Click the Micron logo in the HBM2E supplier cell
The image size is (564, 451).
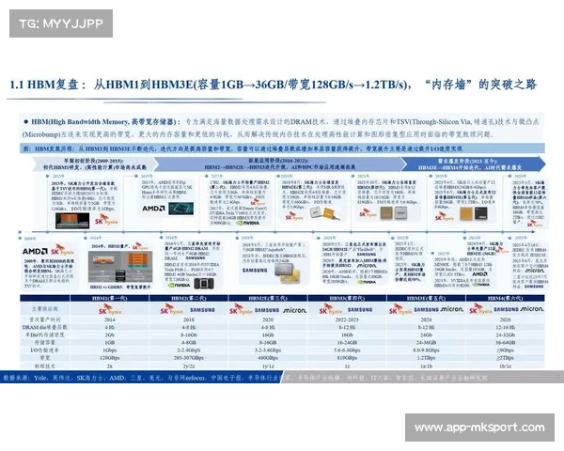294,310
